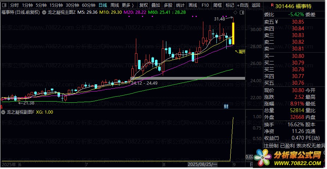This screenshot has width=327, height=169.
Task: Switch to 分时 intraday view
Action: point(14,5)
